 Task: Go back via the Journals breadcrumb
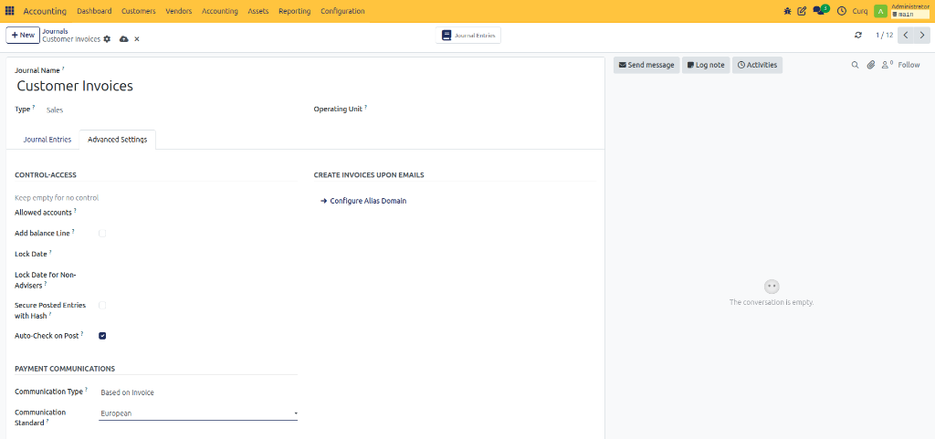pos(55,31)
